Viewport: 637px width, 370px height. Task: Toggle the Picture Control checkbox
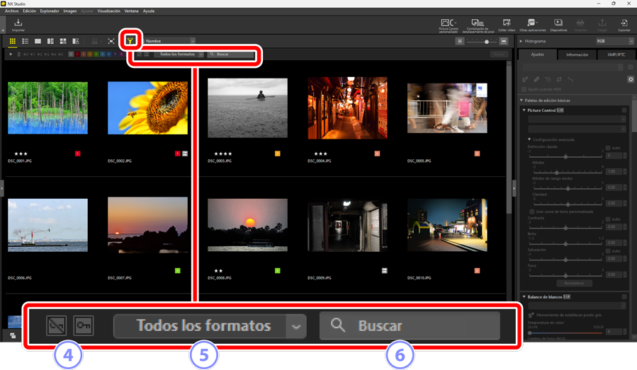tap(624, 110)
